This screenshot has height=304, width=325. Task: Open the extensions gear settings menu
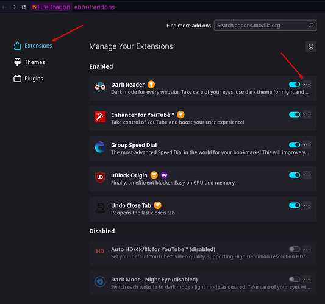[311, 46]
